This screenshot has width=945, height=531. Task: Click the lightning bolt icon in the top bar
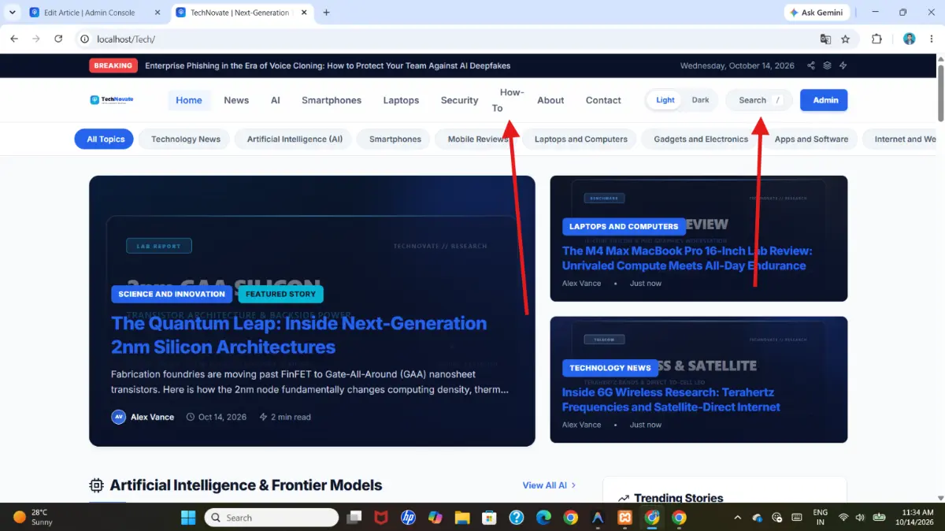coord(843,66)
